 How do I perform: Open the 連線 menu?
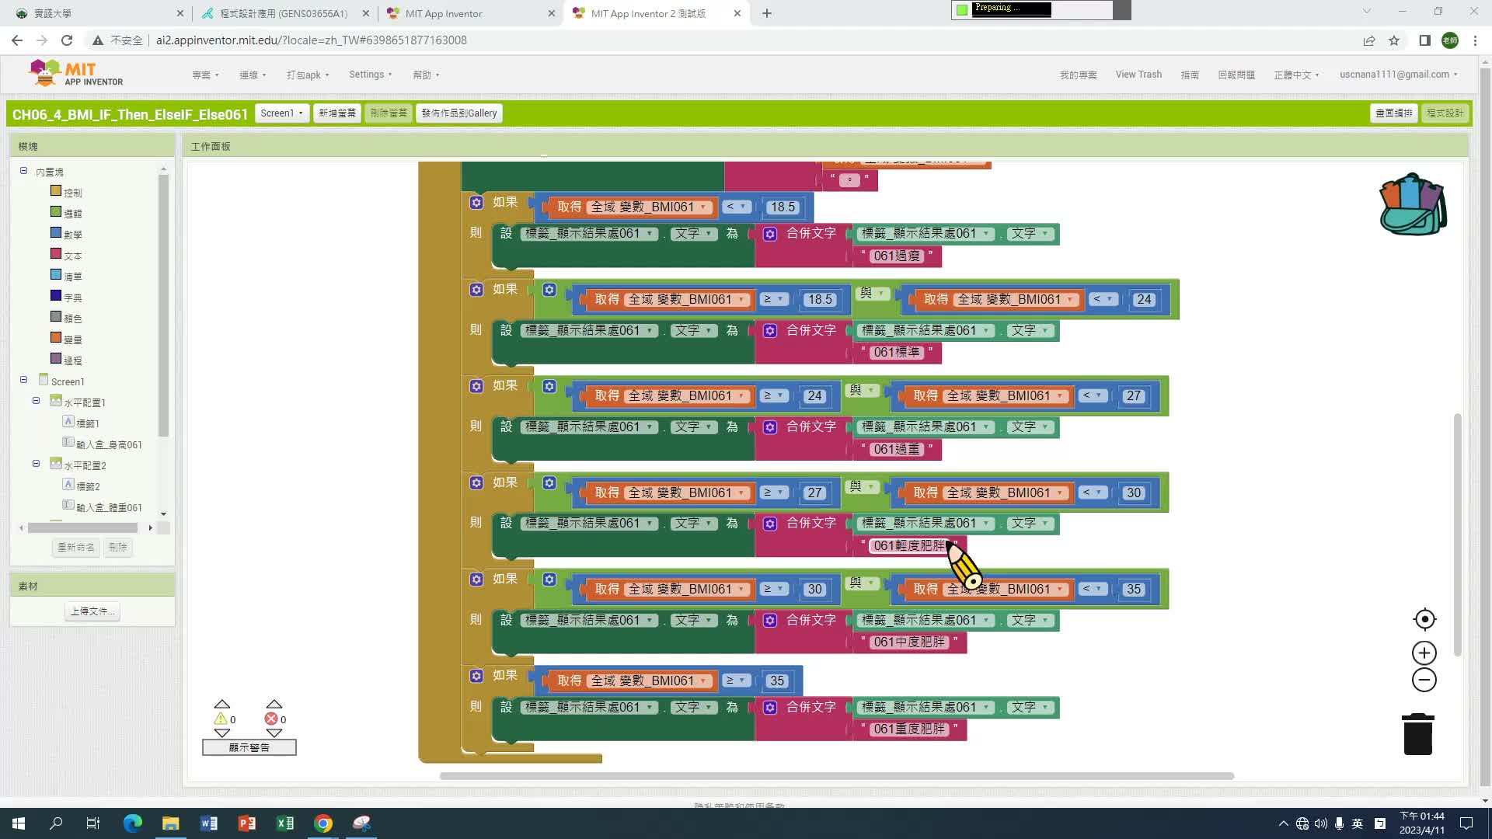point(253,75)
